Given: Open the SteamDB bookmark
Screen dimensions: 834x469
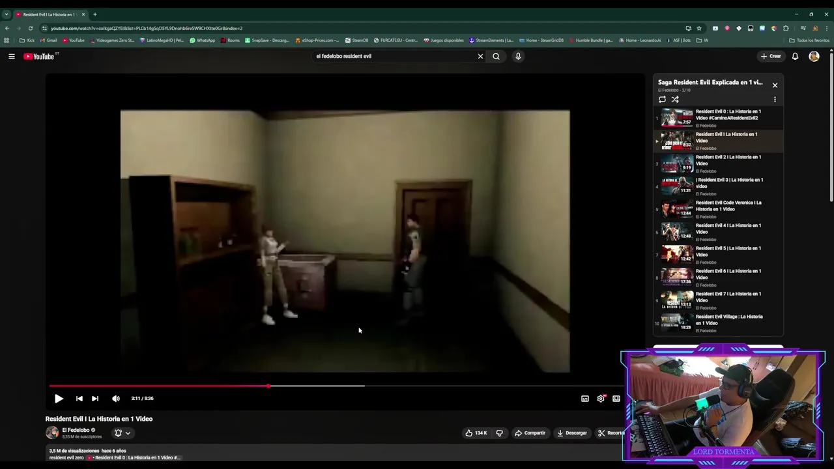Looking at the screenshot, I should (356, 40).
